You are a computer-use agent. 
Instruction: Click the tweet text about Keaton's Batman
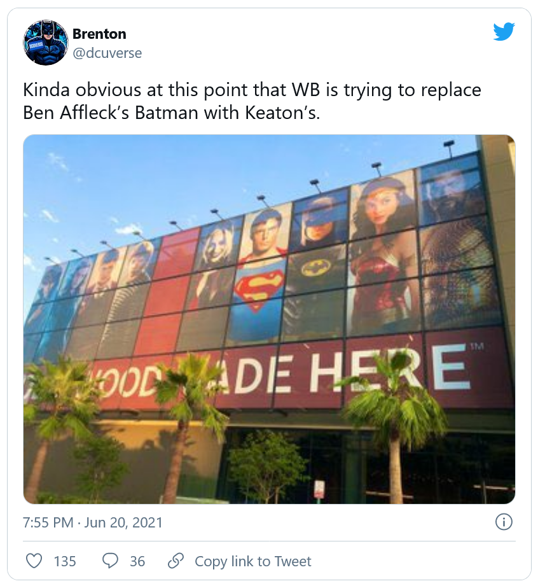(x=252, y=101)
